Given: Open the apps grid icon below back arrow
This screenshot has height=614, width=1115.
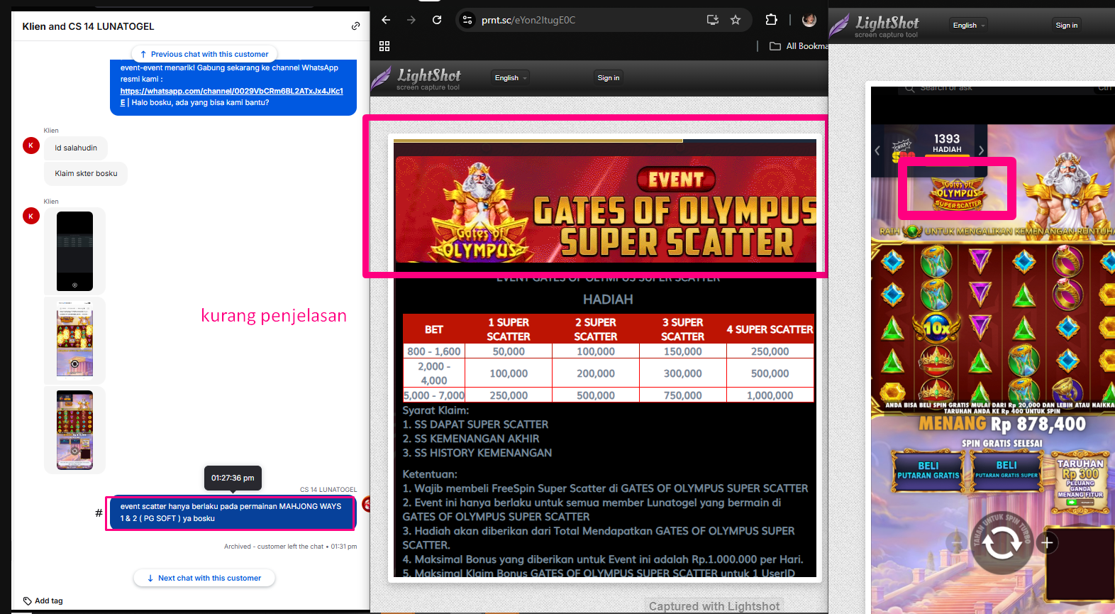Looking at the screenshot, I should (x=384, y=46).
